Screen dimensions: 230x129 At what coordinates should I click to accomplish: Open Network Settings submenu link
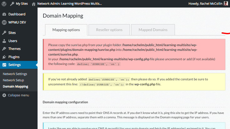coord(15,74)
